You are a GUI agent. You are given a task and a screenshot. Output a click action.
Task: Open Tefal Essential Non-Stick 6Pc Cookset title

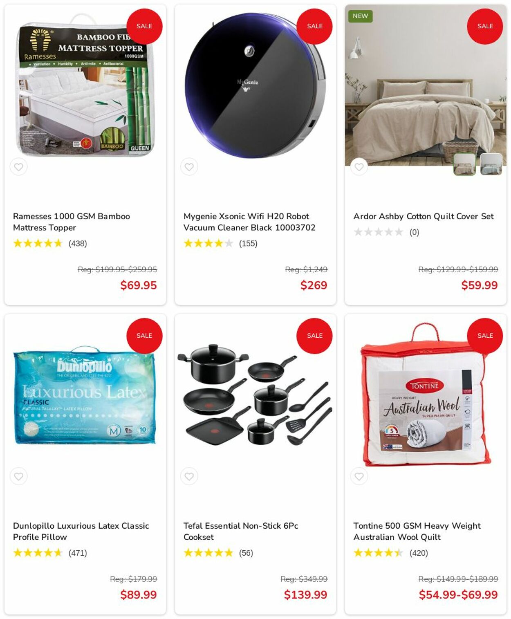[x=241, y=531]
